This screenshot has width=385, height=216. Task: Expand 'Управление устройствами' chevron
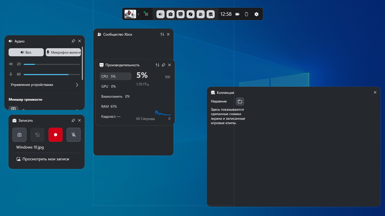tap(77, 85)
